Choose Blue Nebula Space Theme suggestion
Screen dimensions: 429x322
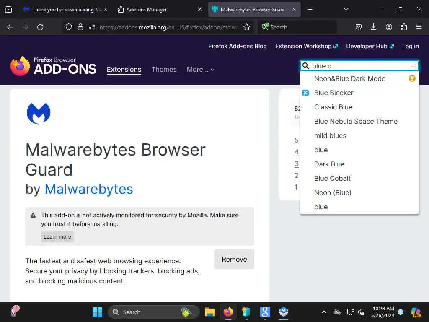tap(359, 121)
